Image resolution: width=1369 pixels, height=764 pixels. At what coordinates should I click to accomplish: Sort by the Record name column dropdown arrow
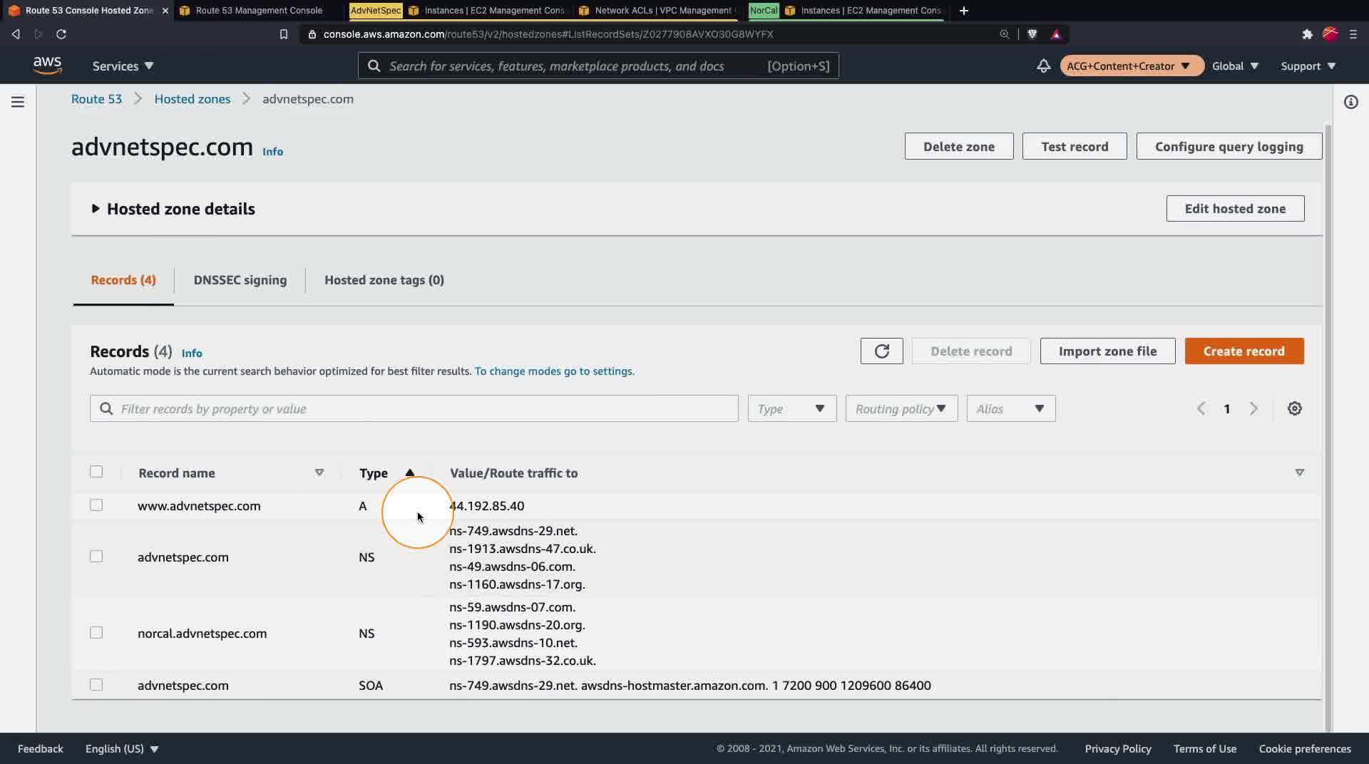point(319,473)
